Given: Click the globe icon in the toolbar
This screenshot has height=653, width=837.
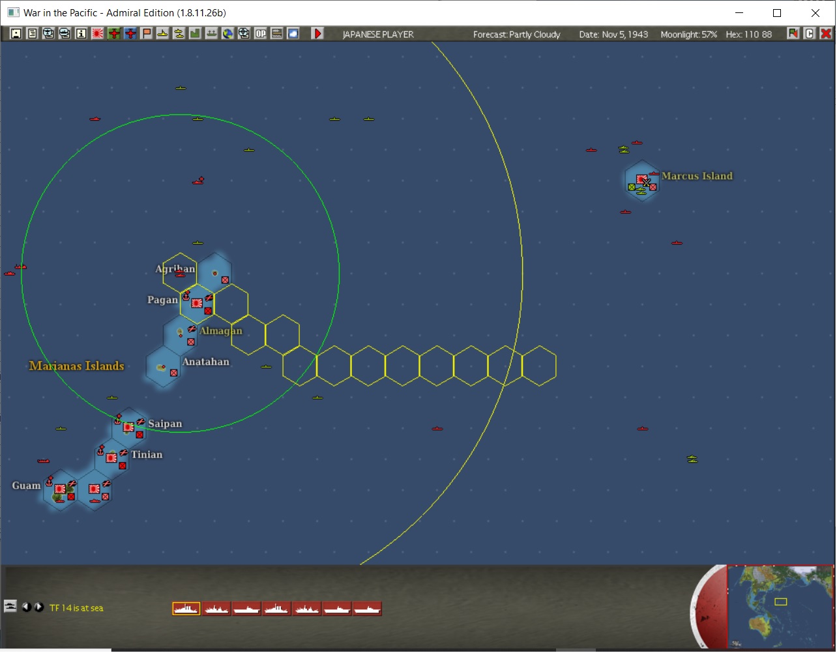Looking at the screenshot, I should [228, 34].
